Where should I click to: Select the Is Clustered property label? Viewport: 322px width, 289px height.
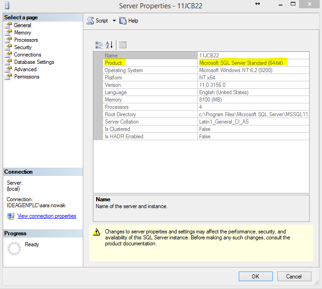tap(117, 129)
